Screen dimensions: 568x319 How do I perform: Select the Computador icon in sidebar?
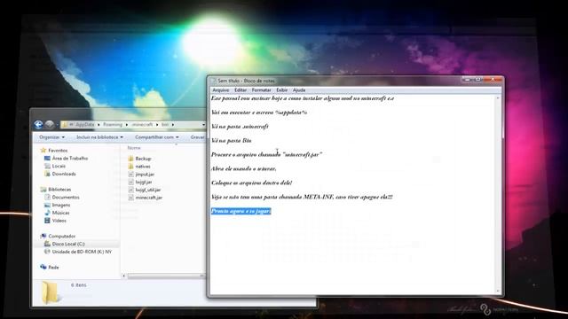point(43,236)
